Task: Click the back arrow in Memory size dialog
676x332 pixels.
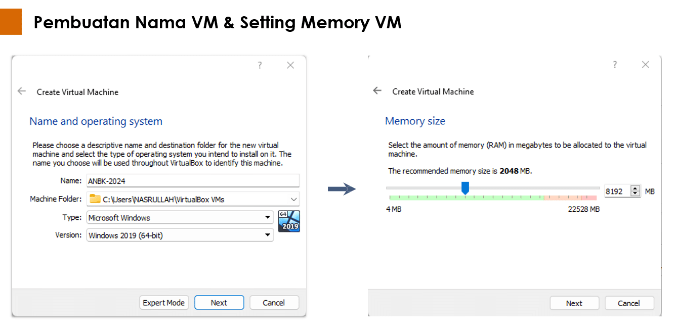Action: [377, 91]
